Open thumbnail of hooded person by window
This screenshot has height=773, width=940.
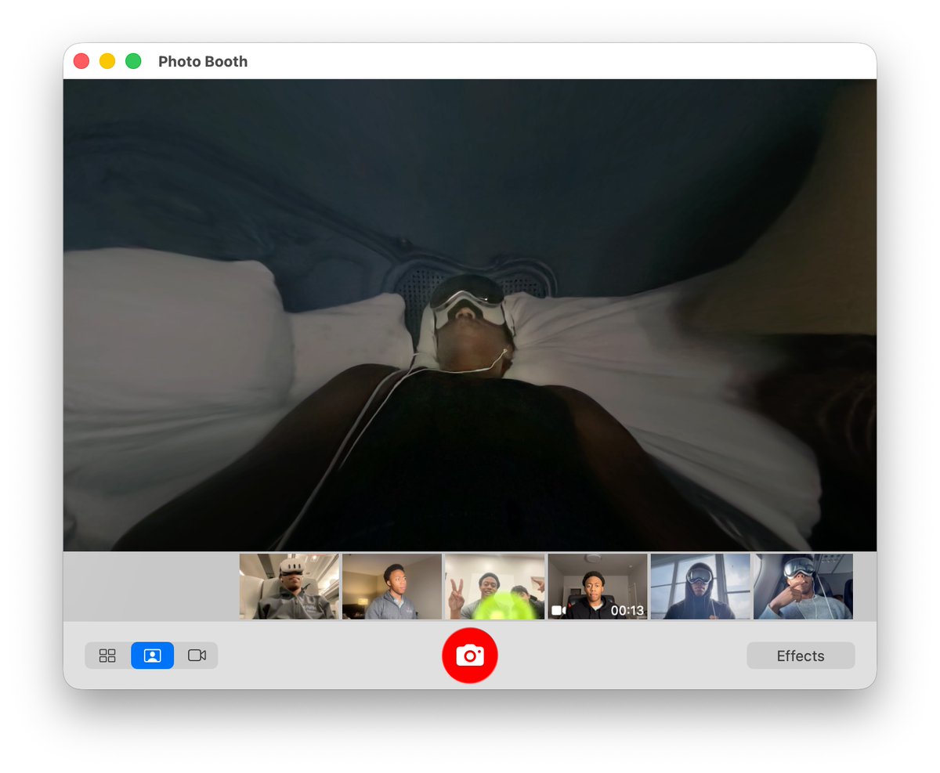[700, 587]
